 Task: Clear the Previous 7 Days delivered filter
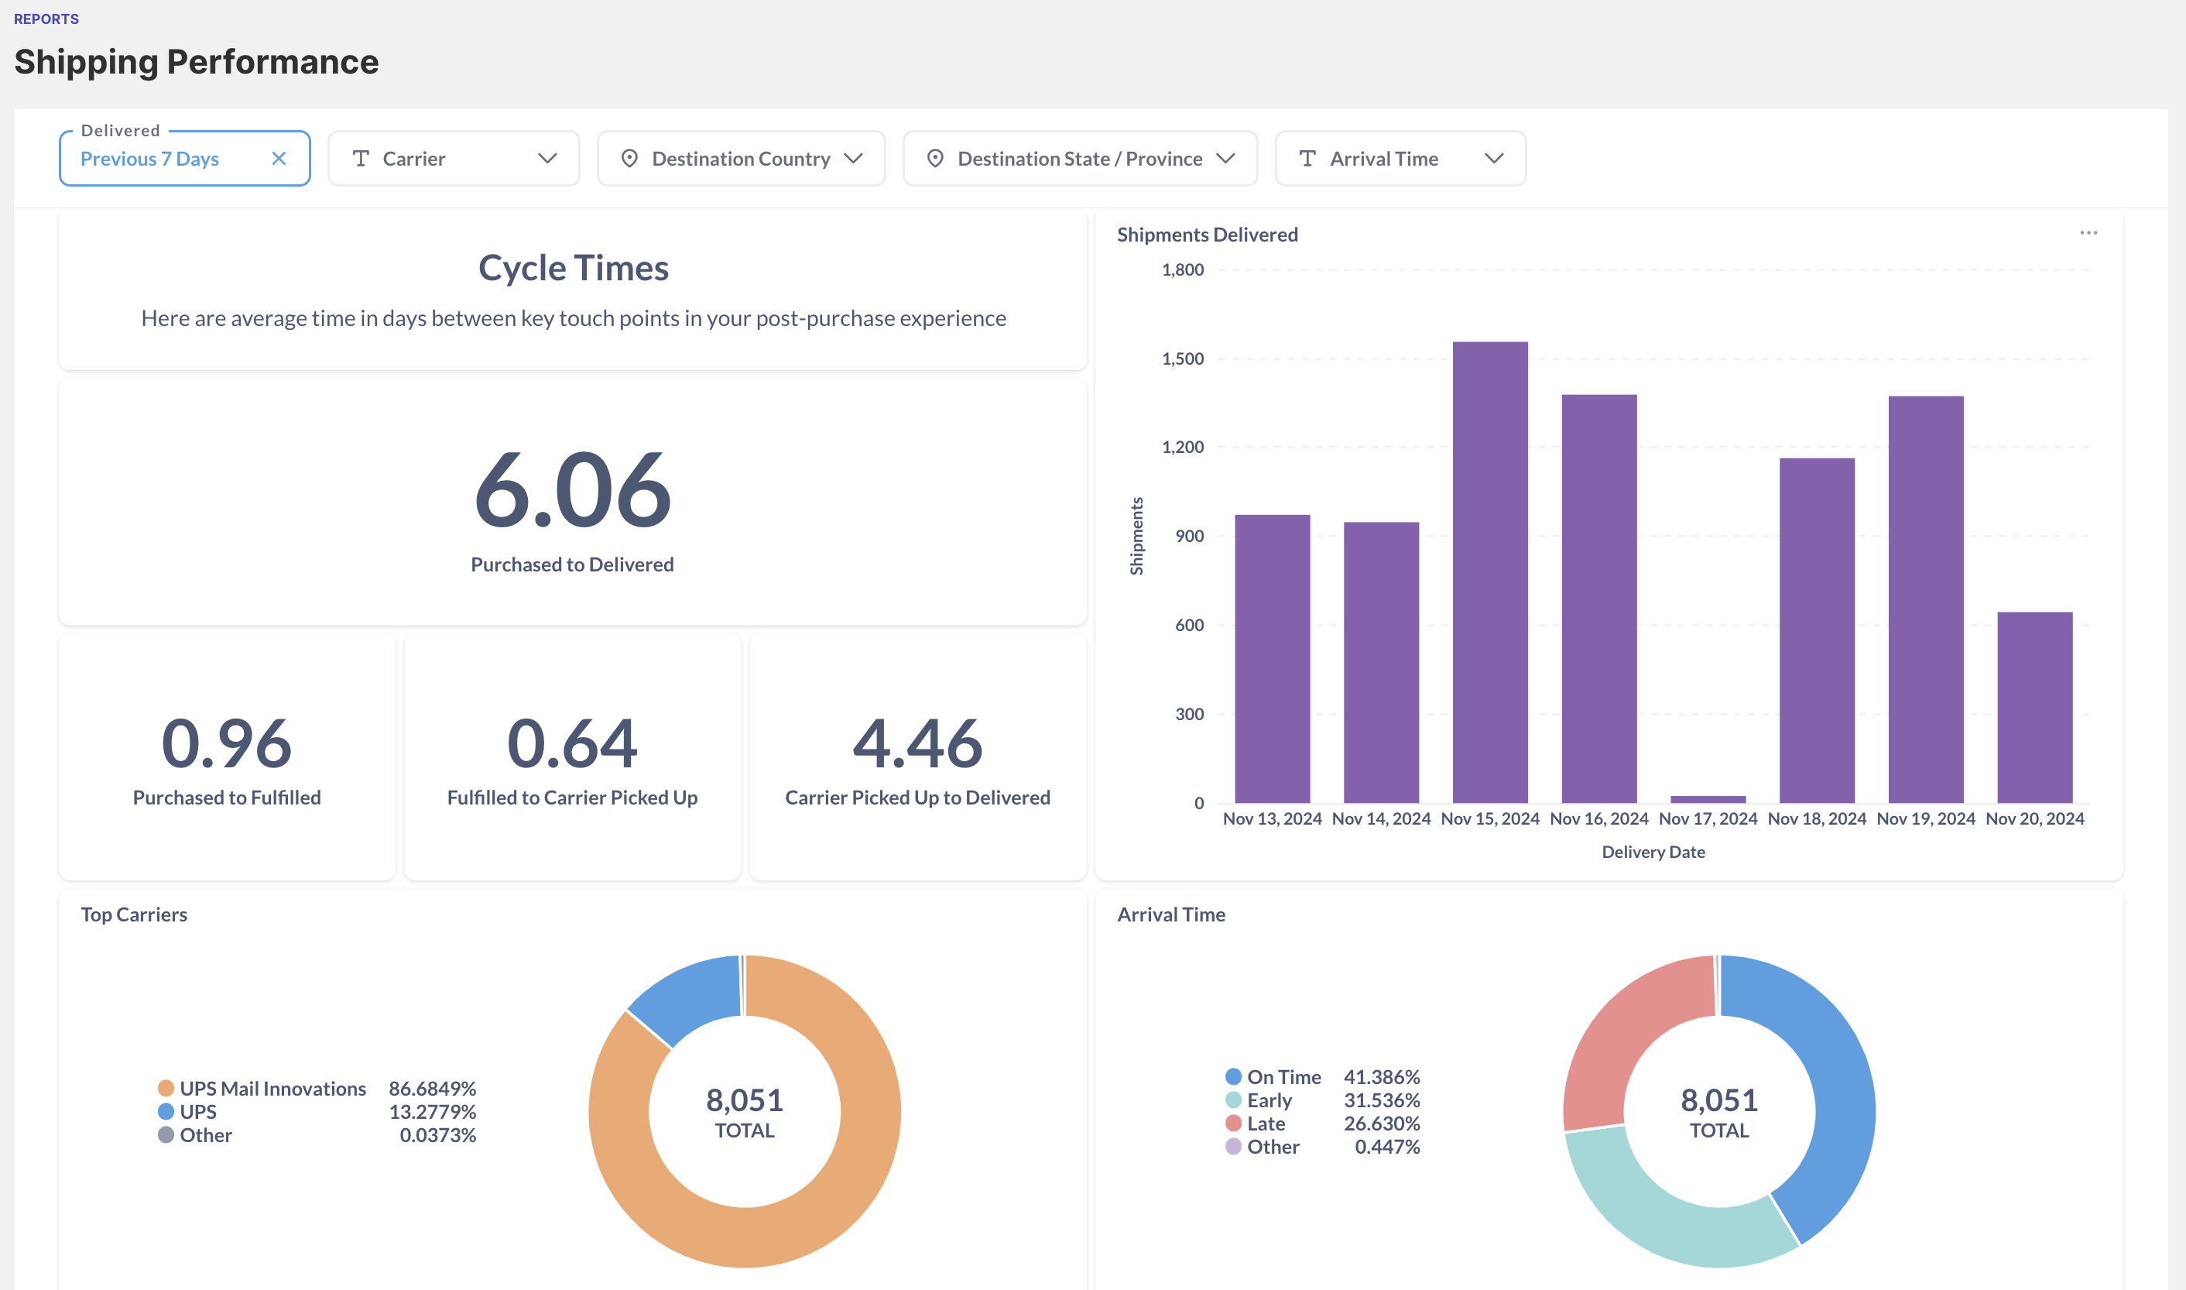coord(278,158)
